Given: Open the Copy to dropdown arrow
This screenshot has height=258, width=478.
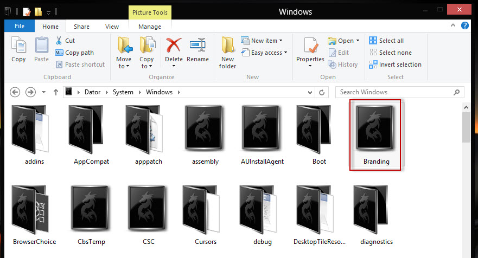Looking at the screenshot, I should tap(150, 66).
